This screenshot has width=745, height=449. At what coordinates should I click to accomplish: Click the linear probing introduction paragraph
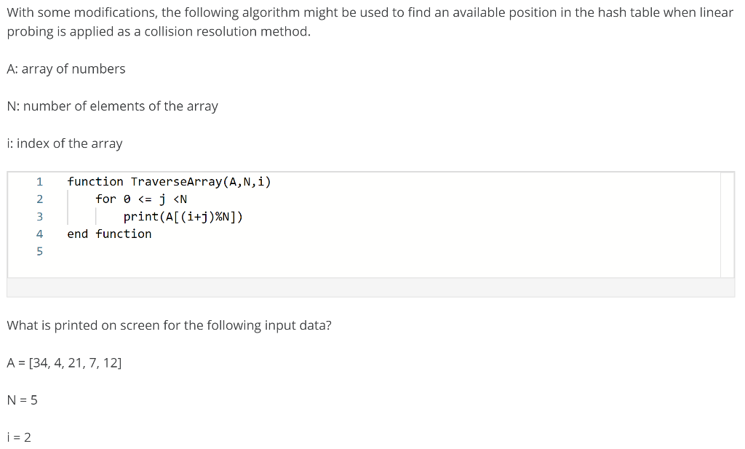click(370, 22)
